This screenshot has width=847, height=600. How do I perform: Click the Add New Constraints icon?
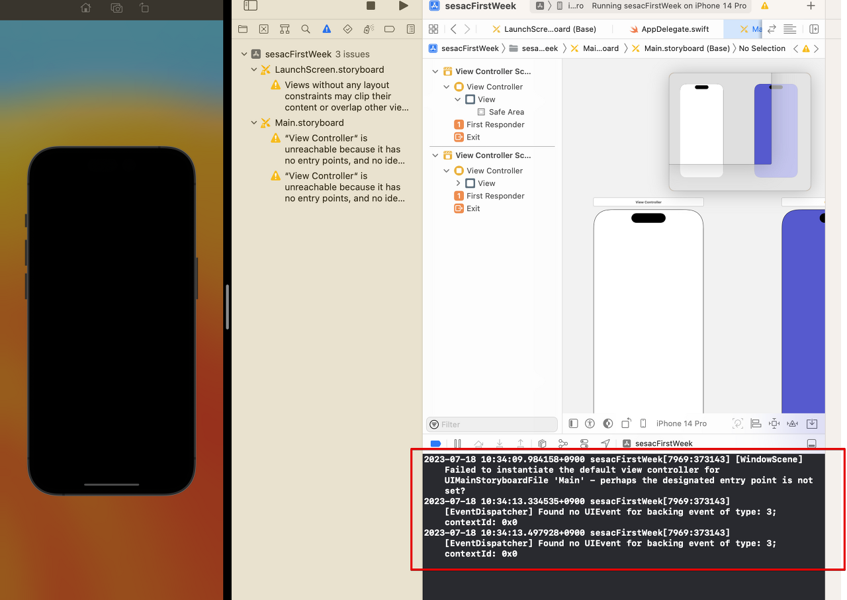[774, 423]
